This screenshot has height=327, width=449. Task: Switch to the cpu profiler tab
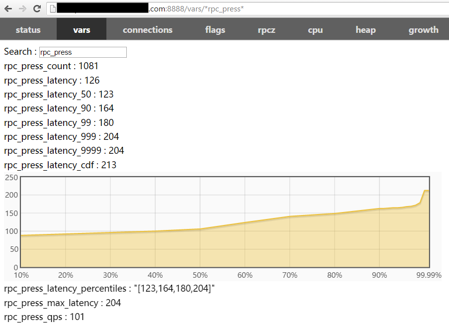(315, 30)
